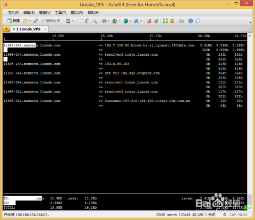Screen dimensions: 255x220
Task: Click the Find magnifier icon
Action: (x=95, y=21)
